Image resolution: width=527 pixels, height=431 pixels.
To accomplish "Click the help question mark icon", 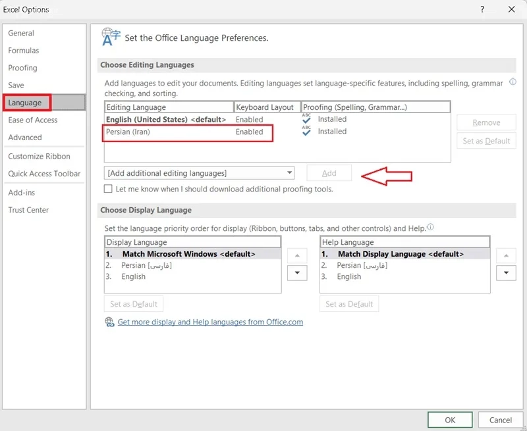I will pos(482,9).
